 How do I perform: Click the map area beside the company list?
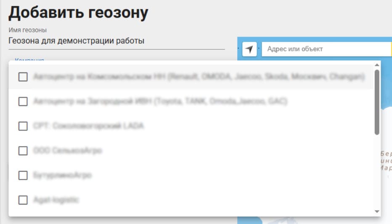pyautogui.click(x=387, y=126)
